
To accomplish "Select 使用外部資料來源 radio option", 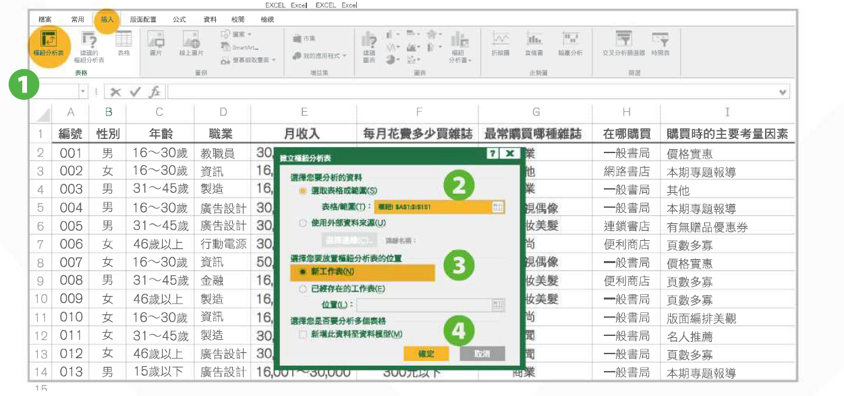I will click(302, 223).
